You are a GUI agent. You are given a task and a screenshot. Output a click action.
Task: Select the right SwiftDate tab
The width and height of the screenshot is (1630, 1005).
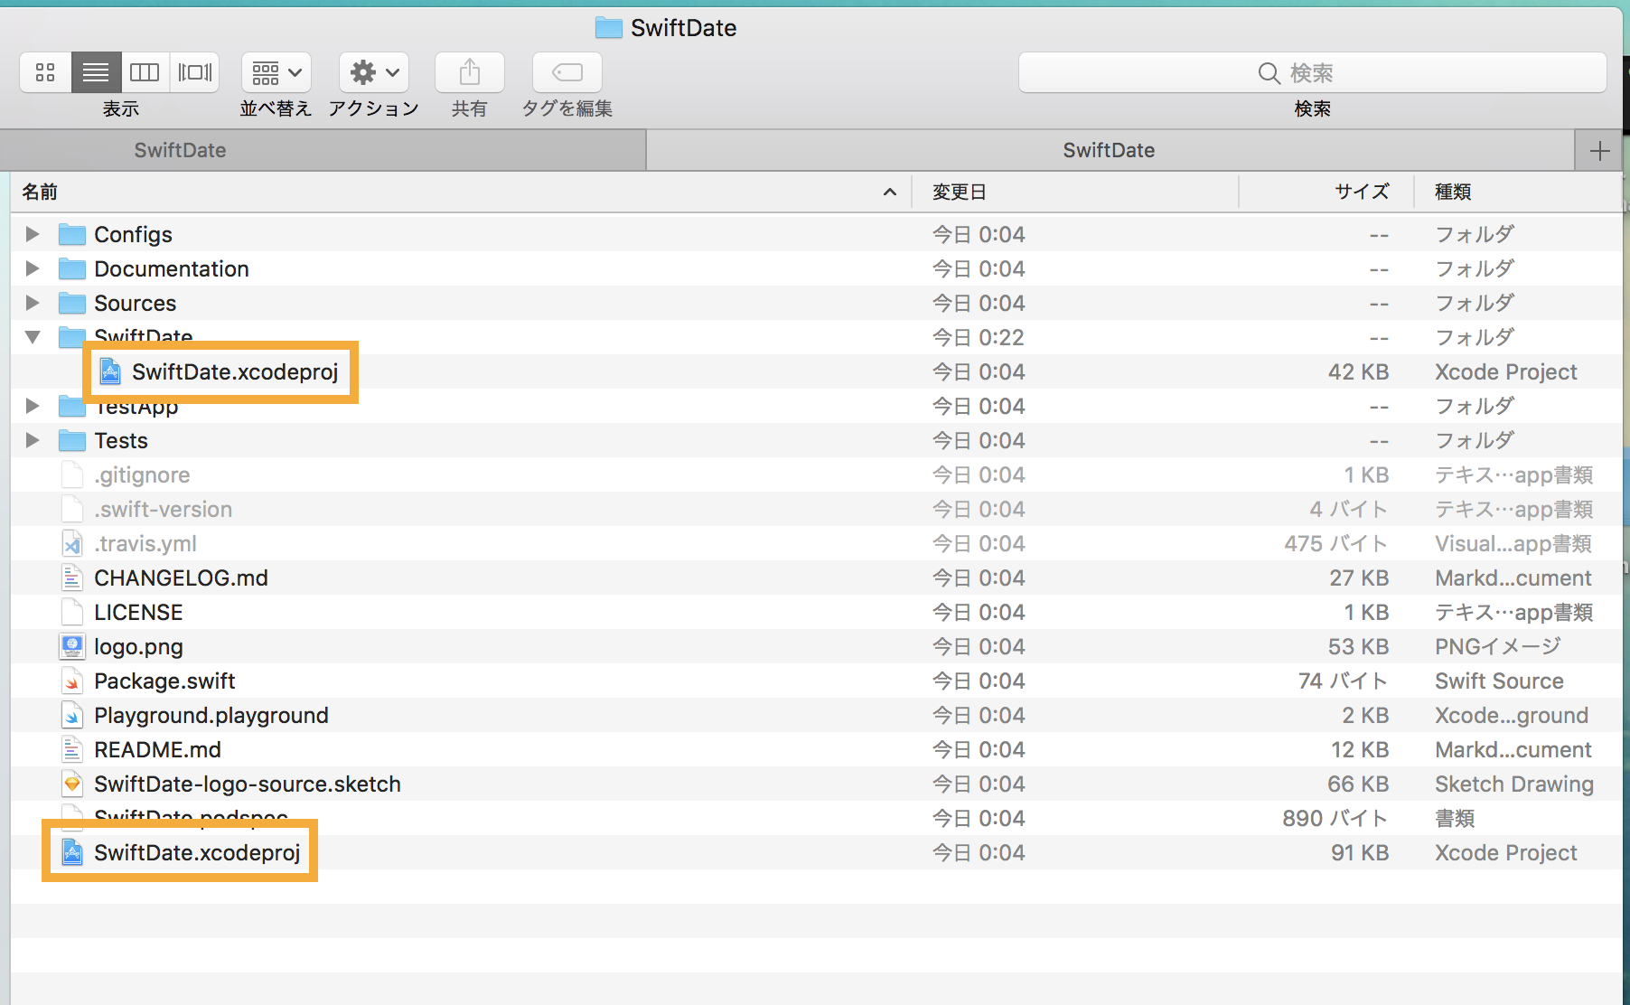point(1109,150)
